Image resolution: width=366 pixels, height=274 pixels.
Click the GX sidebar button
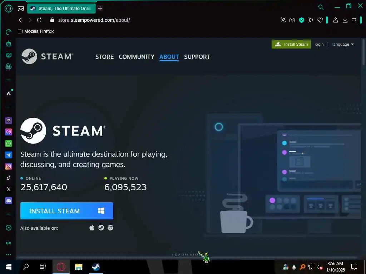[x=9, y=243]
